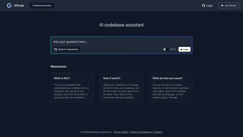Click the GPT-4 label next to toggle

tap(173, 49)
